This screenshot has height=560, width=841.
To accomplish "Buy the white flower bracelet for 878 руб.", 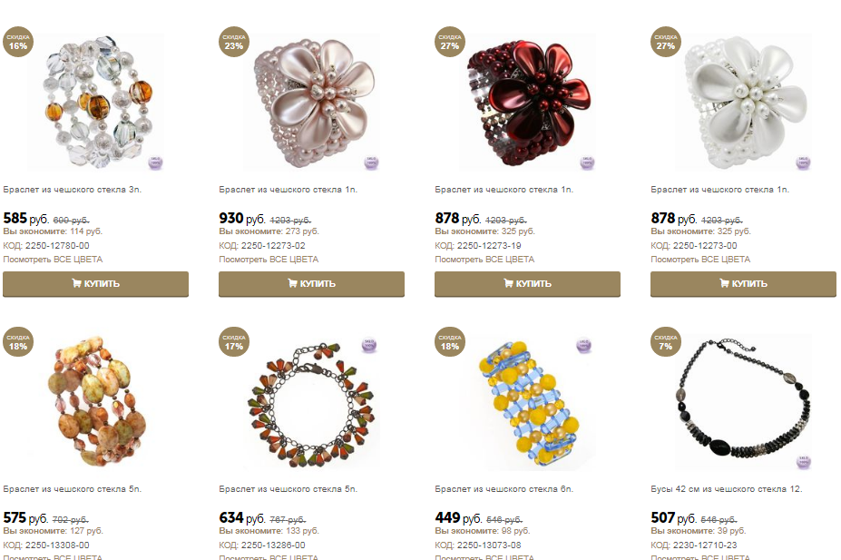I will click(743, 284).
